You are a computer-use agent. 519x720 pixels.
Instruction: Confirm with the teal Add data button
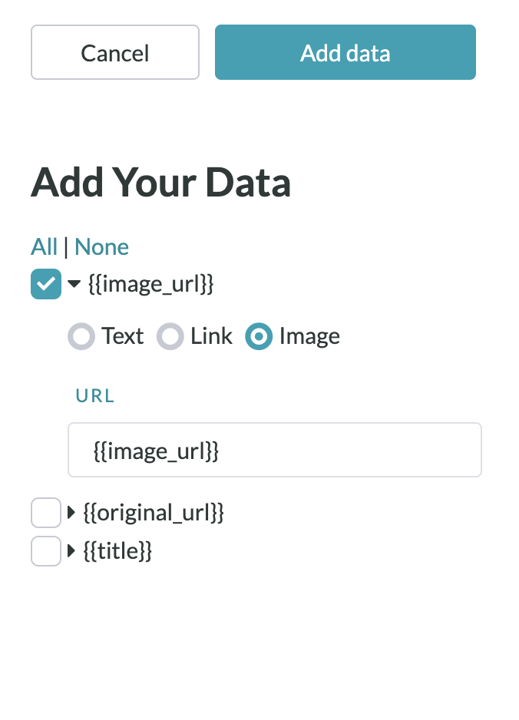345,52
